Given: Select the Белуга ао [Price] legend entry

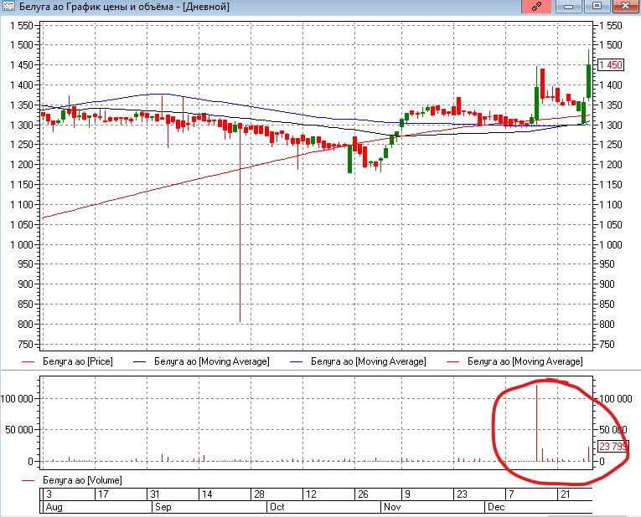Looking at the screenshot, I should [x=68, y=361].
